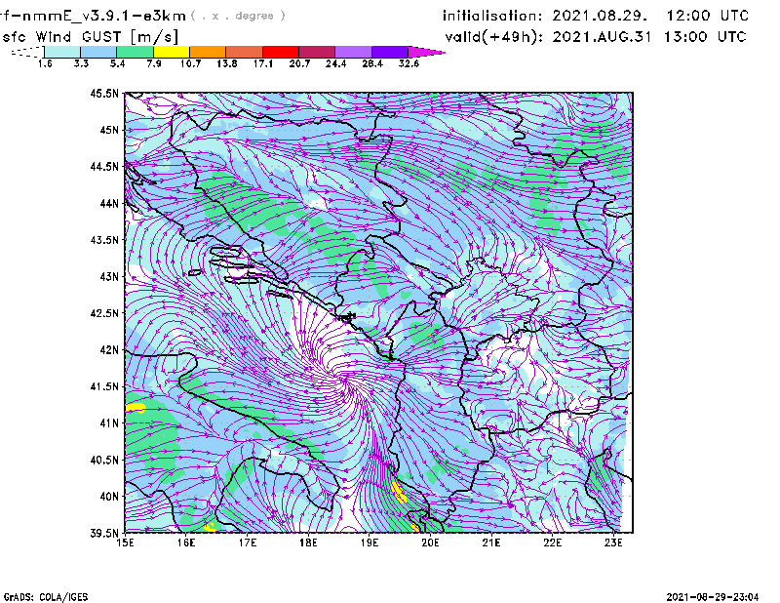Click the 42.5N latitude label
The width and height of the screenshot is (780, 603).
tap(104, 313)
